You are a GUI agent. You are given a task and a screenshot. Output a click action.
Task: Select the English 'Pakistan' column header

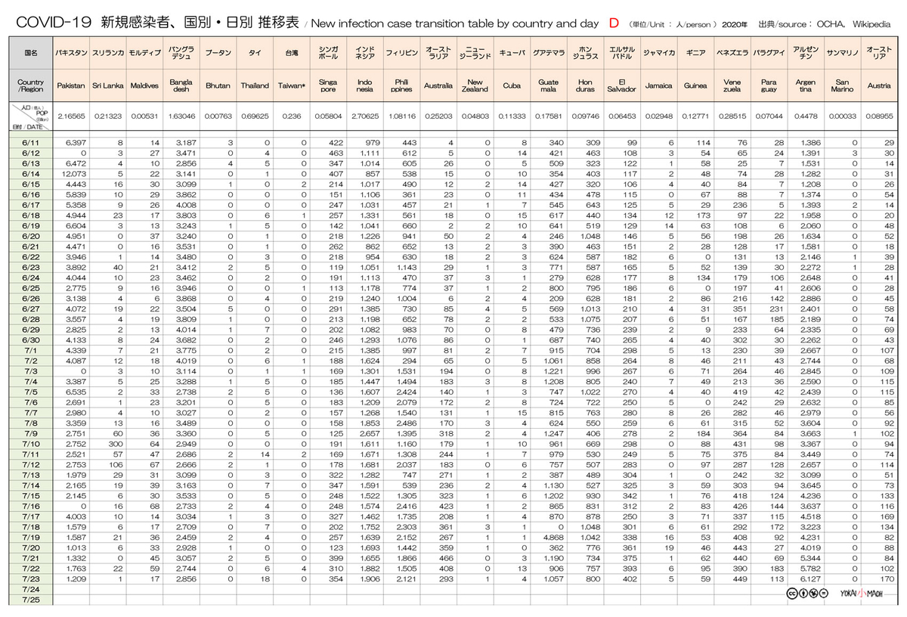71,86
